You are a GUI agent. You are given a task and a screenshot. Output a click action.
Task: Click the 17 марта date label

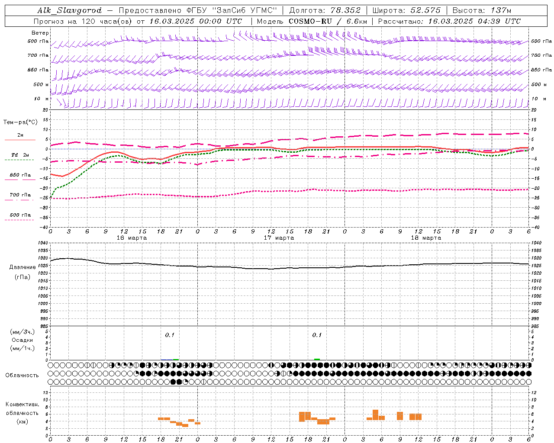coord(279,238)
